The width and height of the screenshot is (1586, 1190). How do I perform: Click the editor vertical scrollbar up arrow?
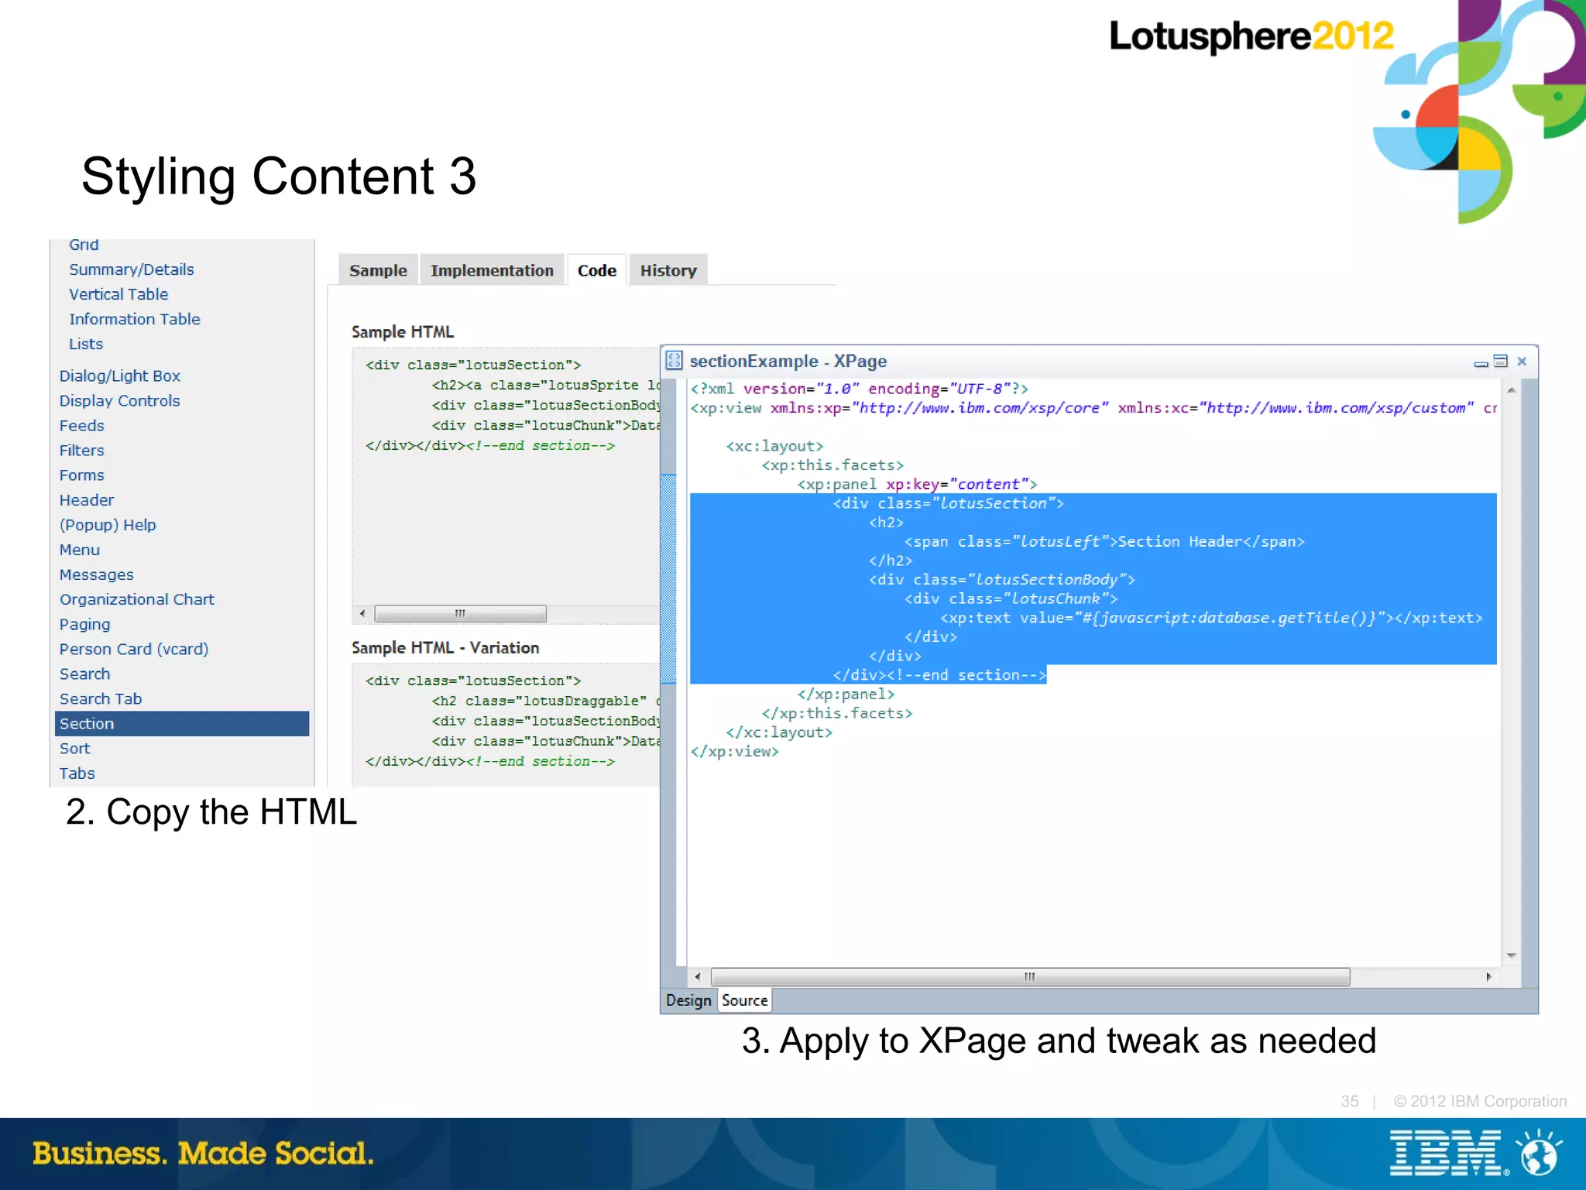[1511, 390]
